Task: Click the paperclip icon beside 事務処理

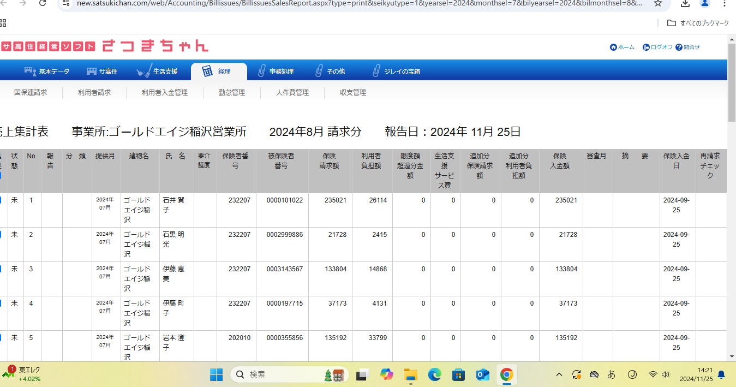Action: [x=261, y=72]
